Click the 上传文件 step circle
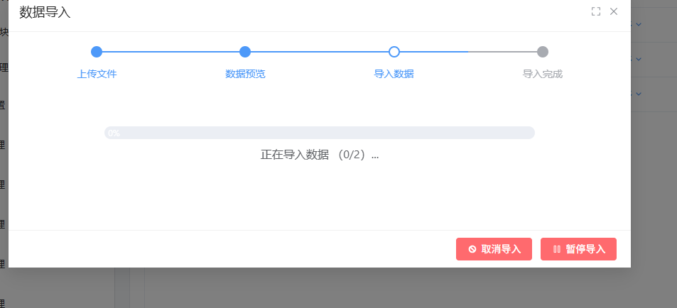The width and height of the screenshot is (677, 308). [97, 52]
